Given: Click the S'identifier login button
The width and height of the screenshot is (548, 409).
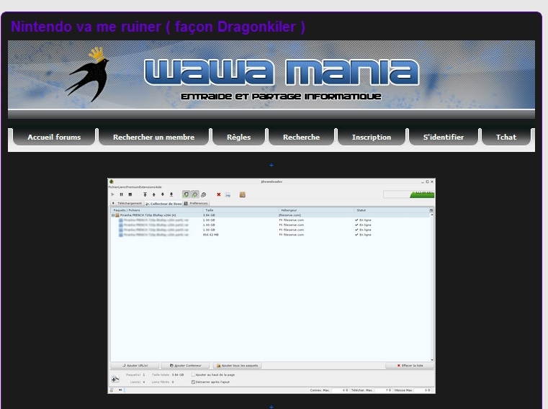Looking at the screenshot, I should click(x=444, y=137).
